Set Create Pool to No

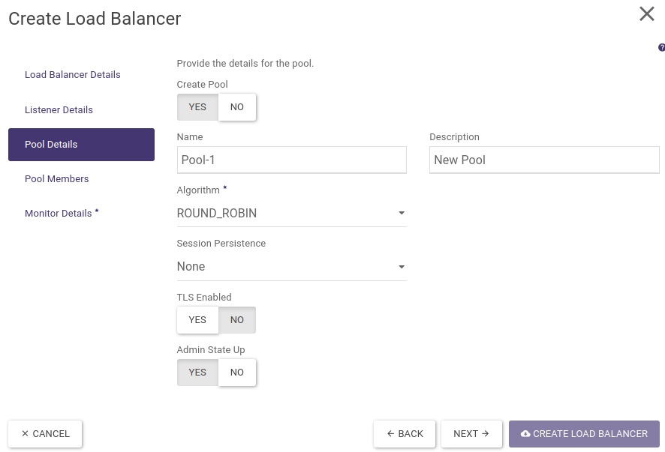coord(237,107)
